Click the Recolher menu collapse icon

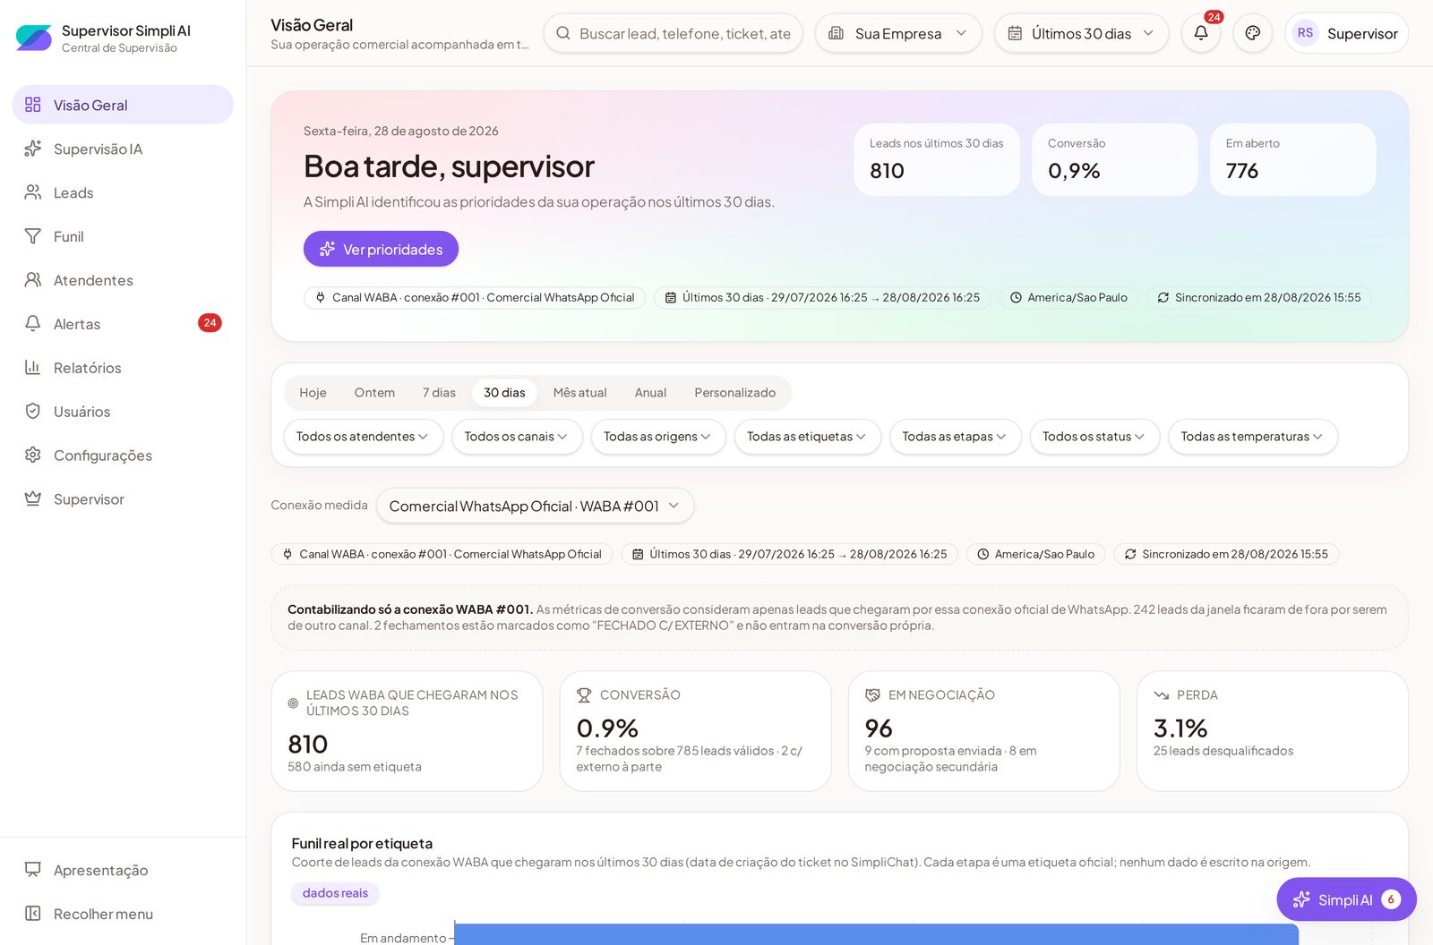pos(33,914)
